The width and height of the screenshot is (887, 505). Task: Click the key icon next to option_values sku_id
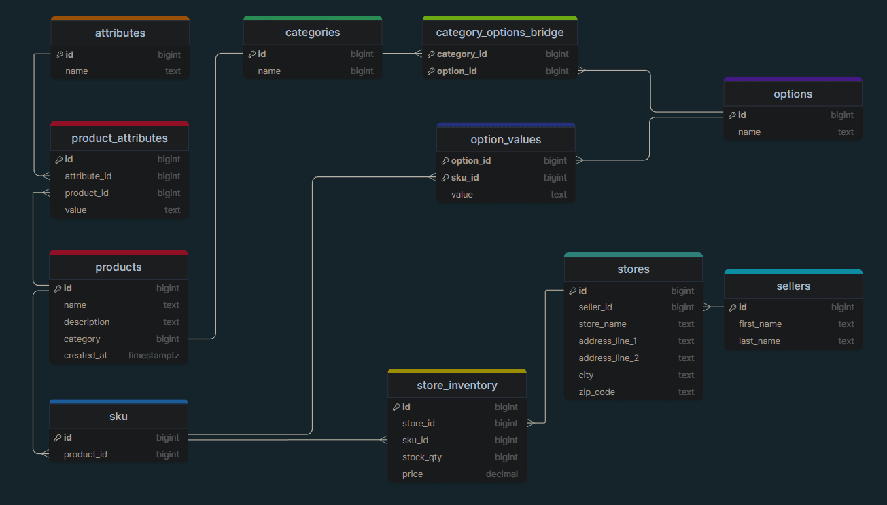[445, 178]
